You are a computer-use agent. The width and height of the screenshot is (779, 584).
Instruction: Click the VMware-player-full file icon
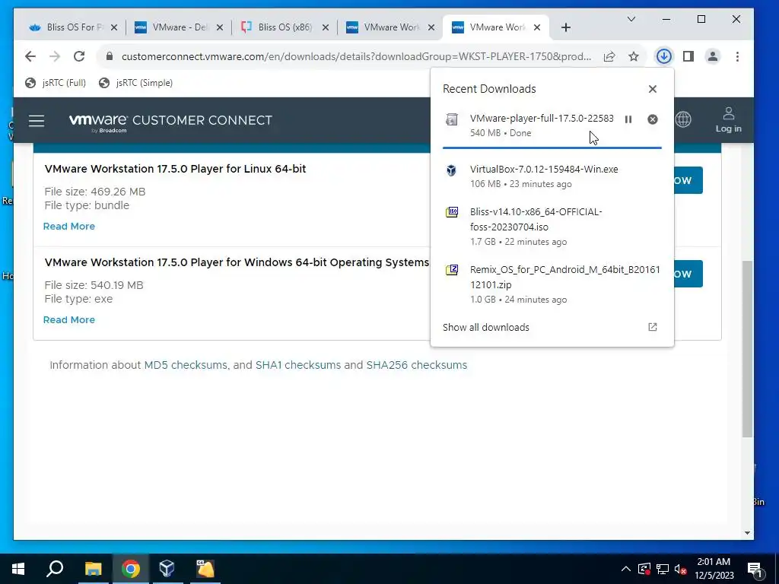point(452,119)
